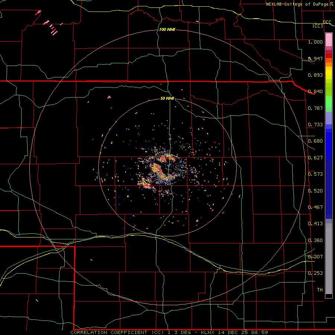Click the 0.787 legend value

pos(315,108)
